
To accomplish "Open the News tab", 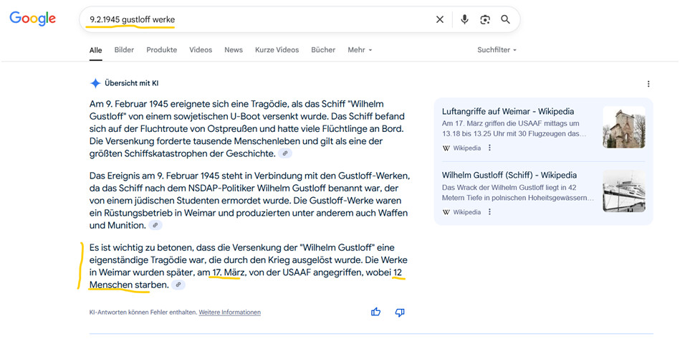I will click(x=234, y=50).
